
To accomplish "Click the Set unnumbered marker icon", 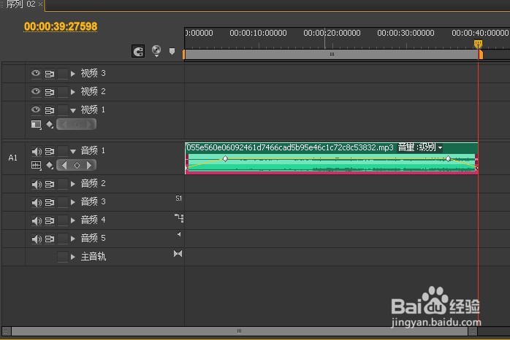I will pyautogui.click(x=172, y=51).
